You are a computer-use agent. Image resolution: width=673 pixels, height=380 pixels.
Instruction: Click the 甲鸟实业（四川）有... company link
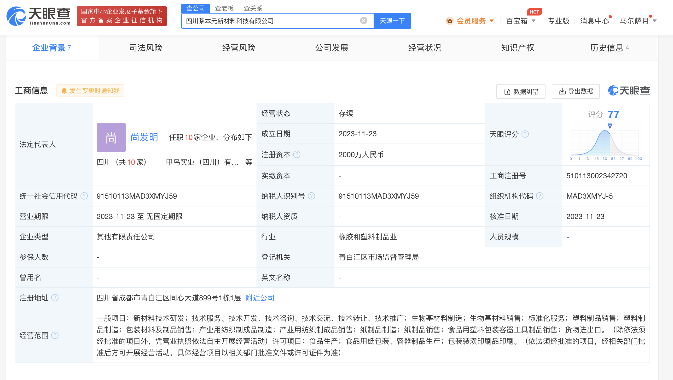(202, 162)
